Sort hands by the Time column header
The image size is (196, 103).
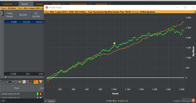[x=17, y=88]
